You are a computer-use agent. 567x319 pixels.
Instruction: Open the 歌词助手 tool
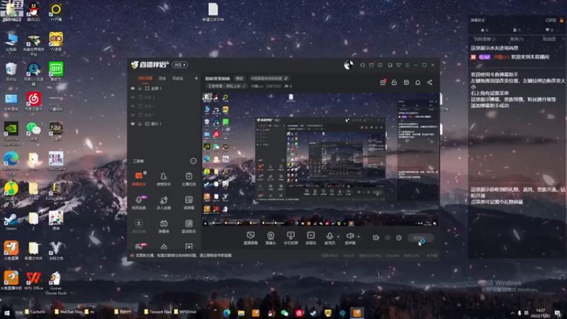[189, 226]
